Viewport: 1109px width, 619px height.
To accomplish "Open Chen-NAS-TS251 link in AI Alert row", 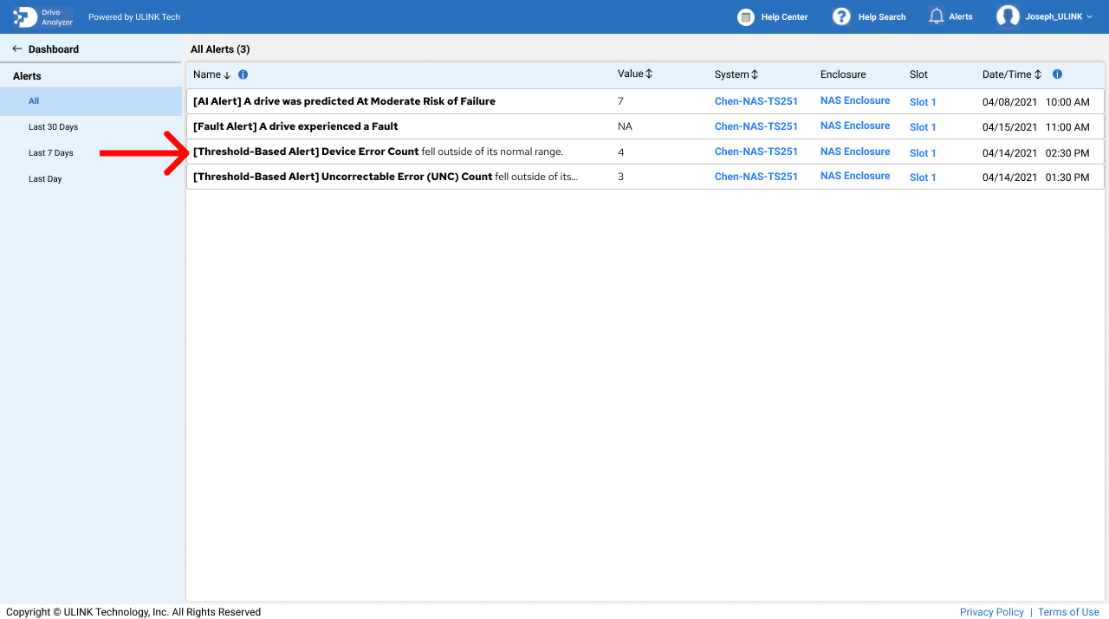I will tap(756, 101).
